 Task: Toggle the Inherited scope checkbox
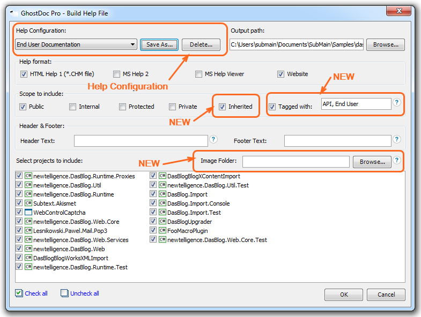coord(222,107)
